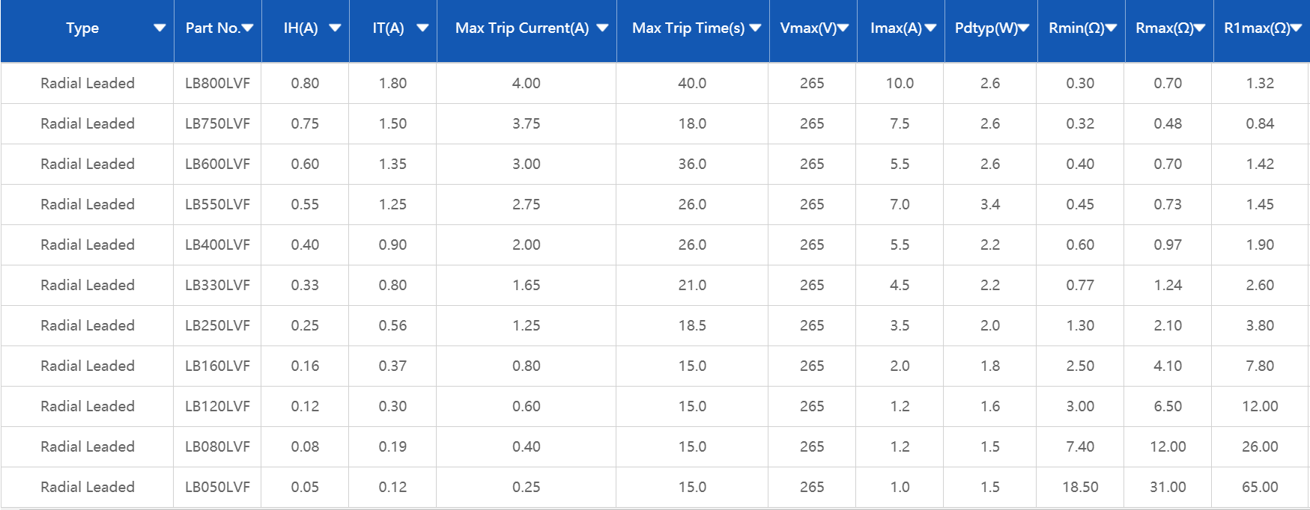Click the IH(A) column dropdown arrow
Image resolution: width=1310 pixels, height=510 pixels.
335,28
